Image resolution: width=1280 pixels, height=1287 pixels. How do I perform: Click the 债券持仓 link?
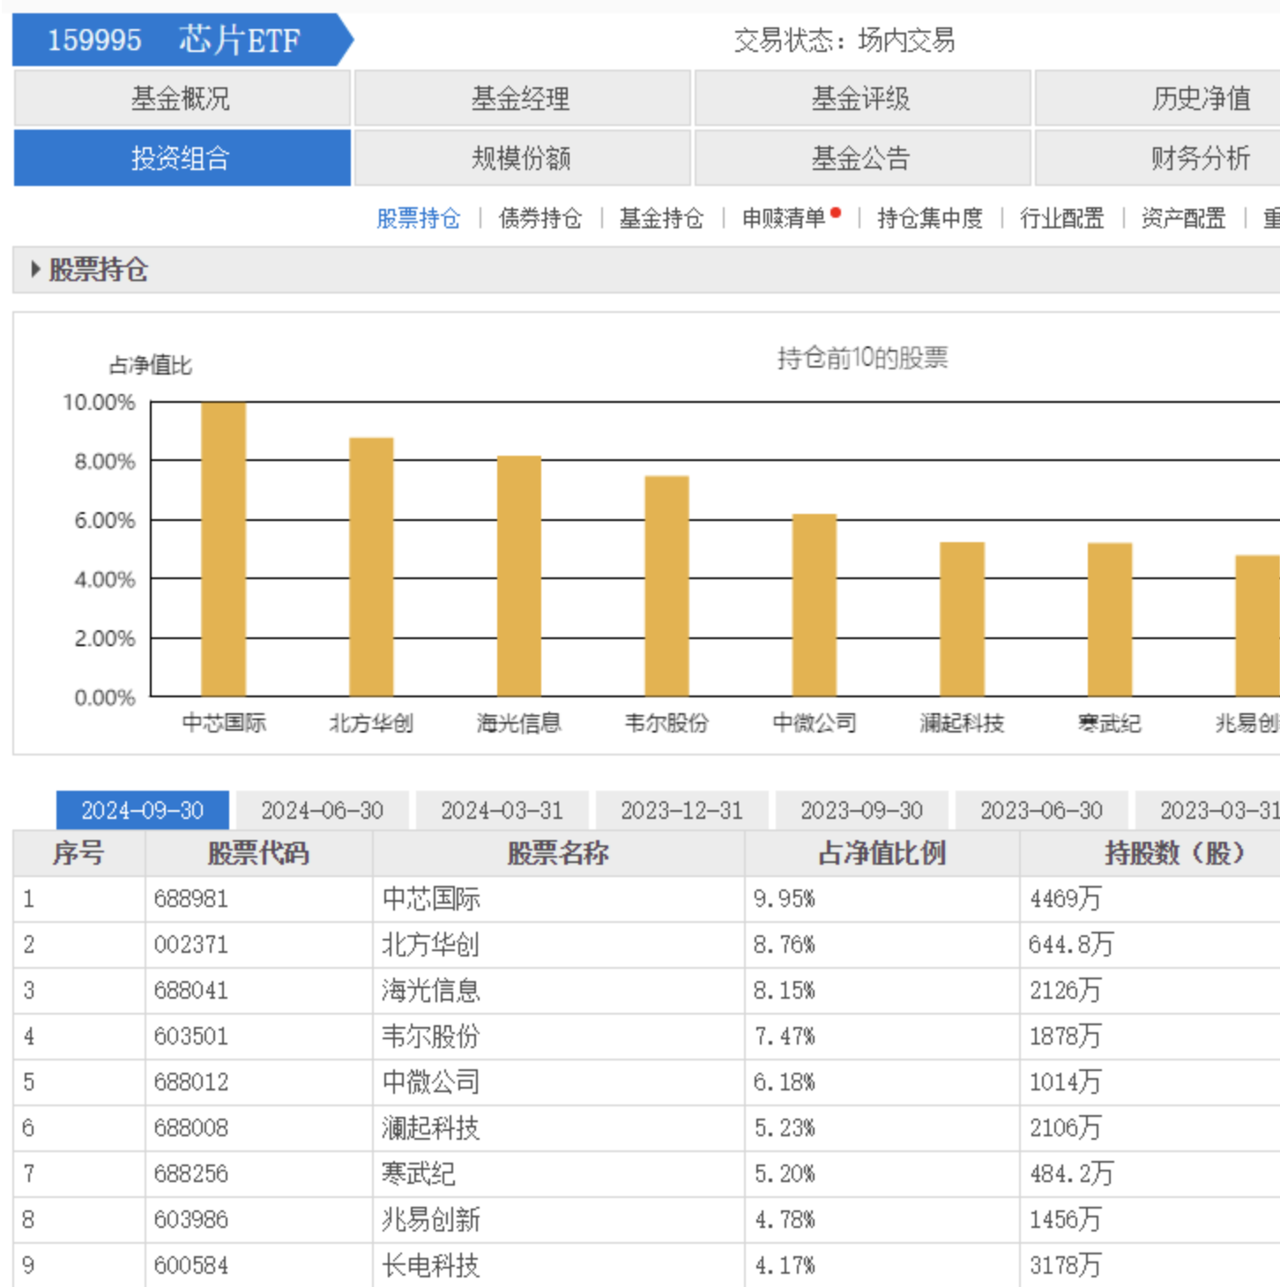[x=540, y=218]
